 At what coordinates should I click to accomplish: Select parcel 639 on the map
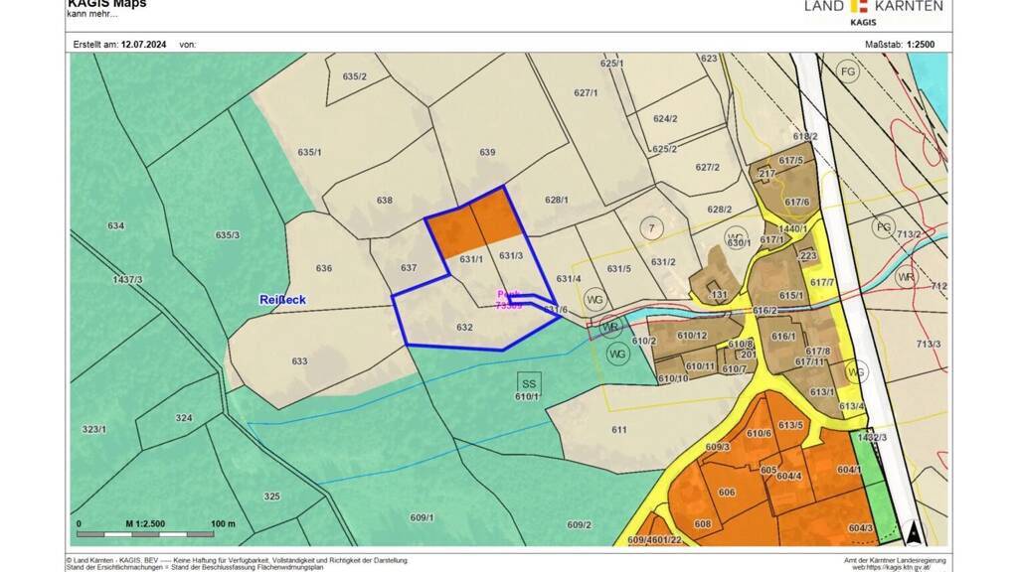click(487, 152)
